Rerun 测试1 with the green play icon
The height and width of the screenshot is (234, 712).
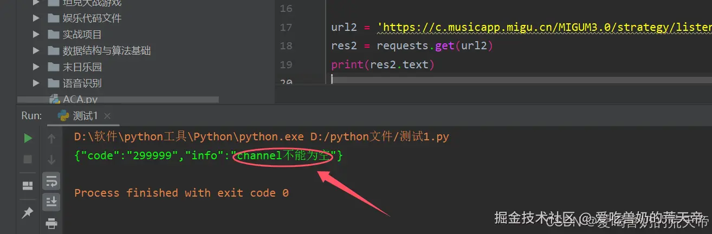(x=28, y=139)
